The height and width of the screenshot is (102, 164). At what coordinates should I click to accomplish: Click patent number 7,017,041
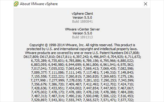point(39,69)
